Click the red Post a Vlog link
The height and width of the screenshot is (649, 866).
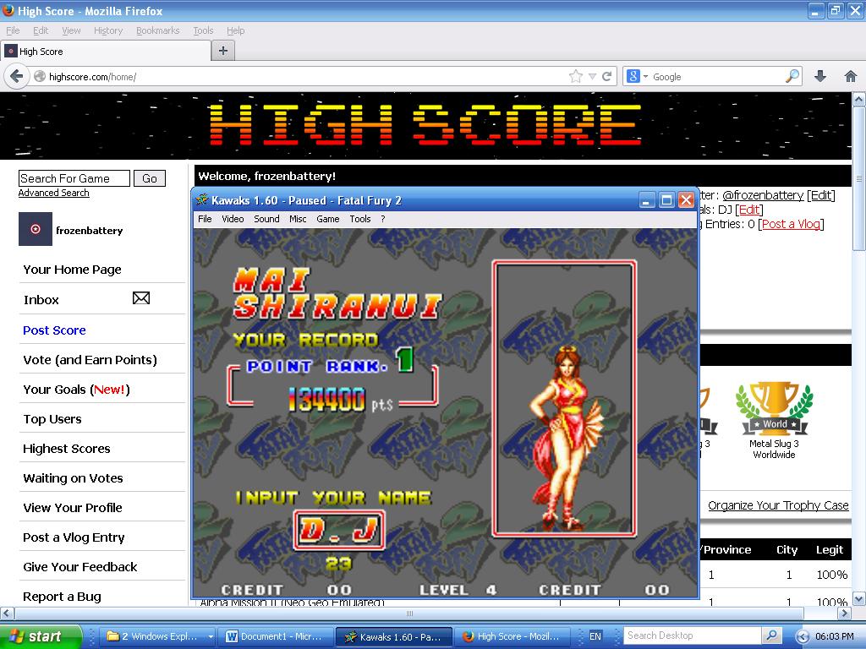[791, 223]
